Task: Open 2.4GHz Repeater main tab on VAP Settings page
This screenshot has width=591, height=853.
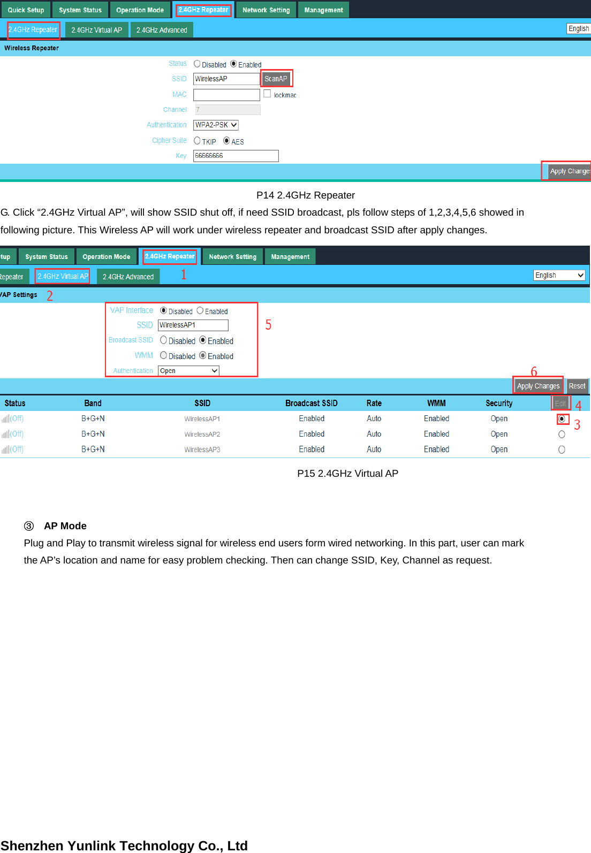Action: click(x=170, y=256)
